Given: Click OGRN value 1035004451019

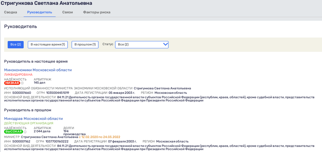Looking at the screenshot, I should tap(57, 93).
